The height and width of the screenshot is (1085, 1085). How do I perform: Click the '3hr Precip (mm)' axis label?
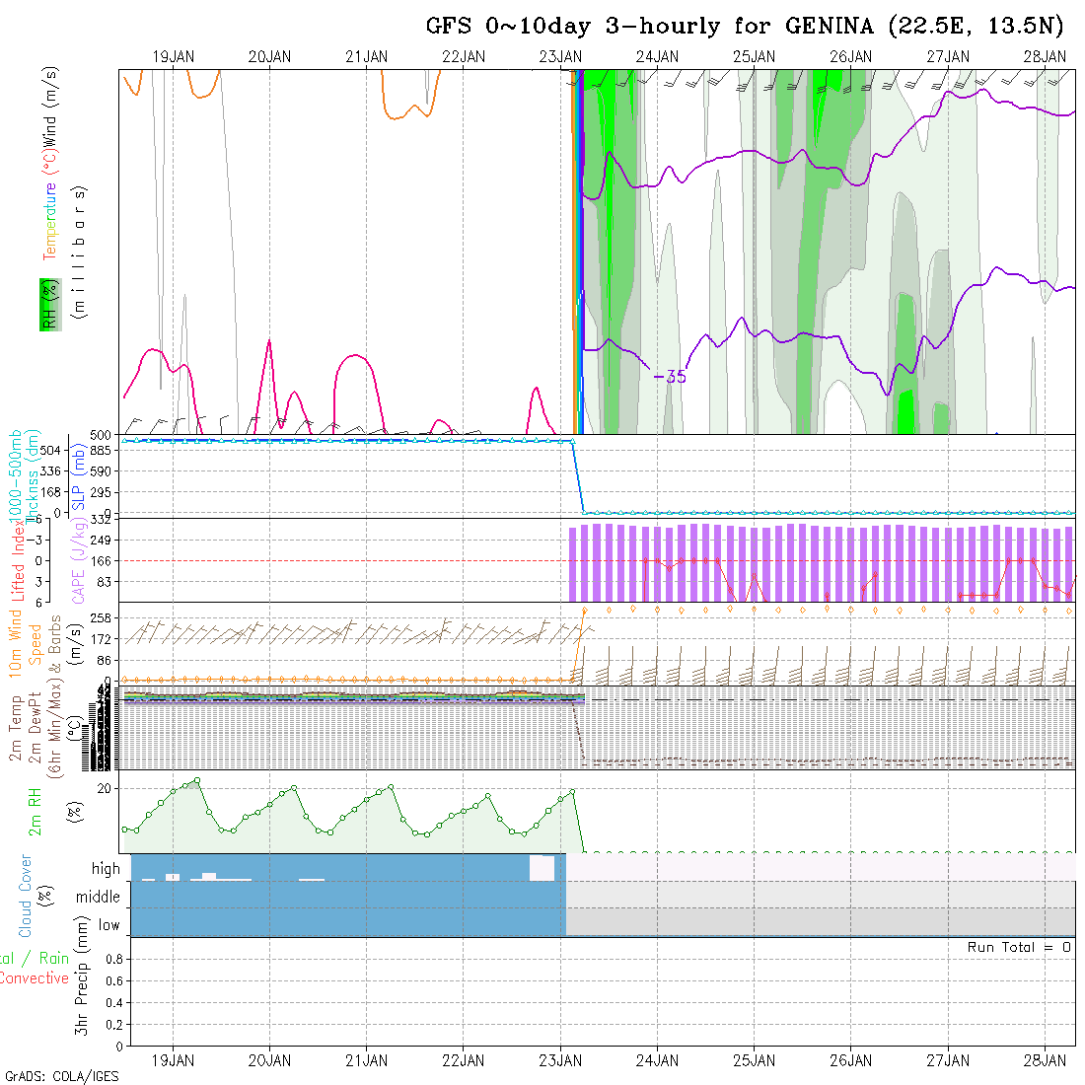(x=82, y=976)
